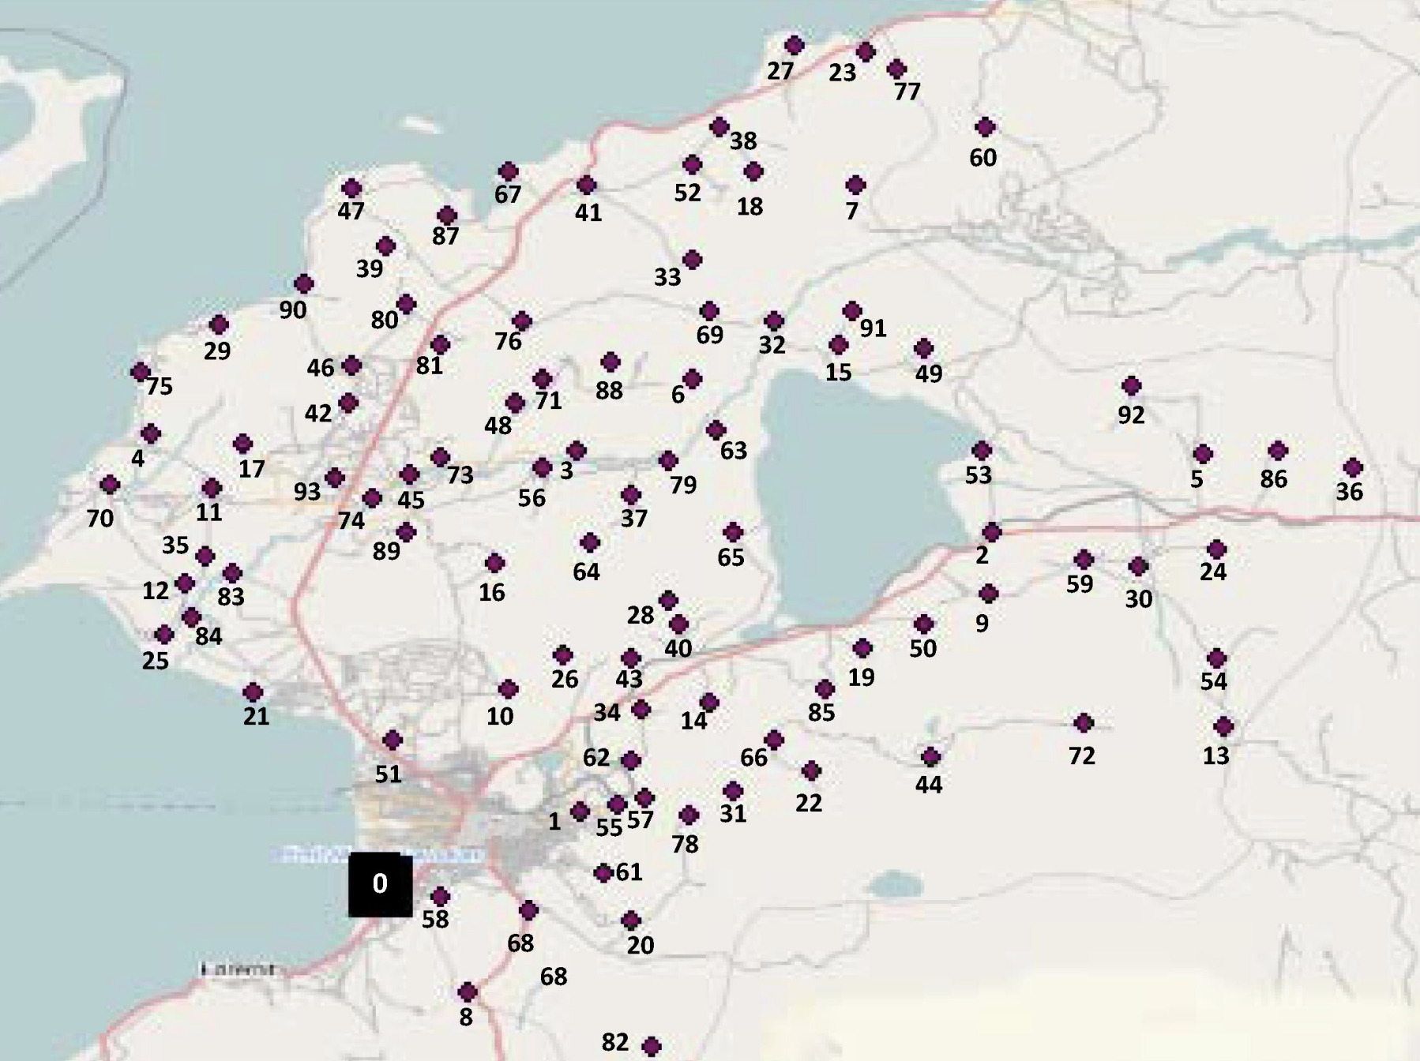
Task: Select node marker 65 beside the lake
Action: coord(732,532)
